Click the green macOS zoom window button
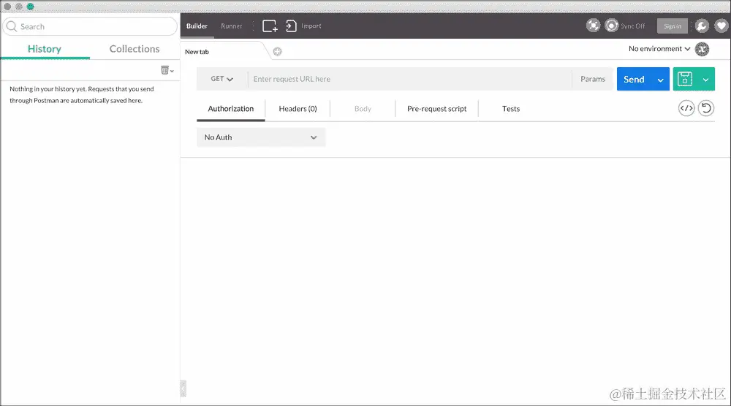 pyautogui.click(x=30, y=7)
